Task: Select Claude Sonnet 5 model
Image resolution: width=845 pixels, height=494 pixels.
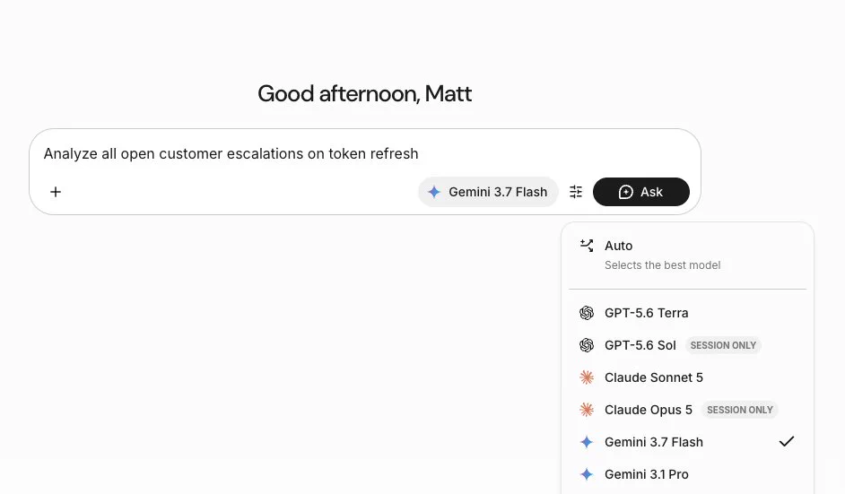Action: tap(688, 377)
